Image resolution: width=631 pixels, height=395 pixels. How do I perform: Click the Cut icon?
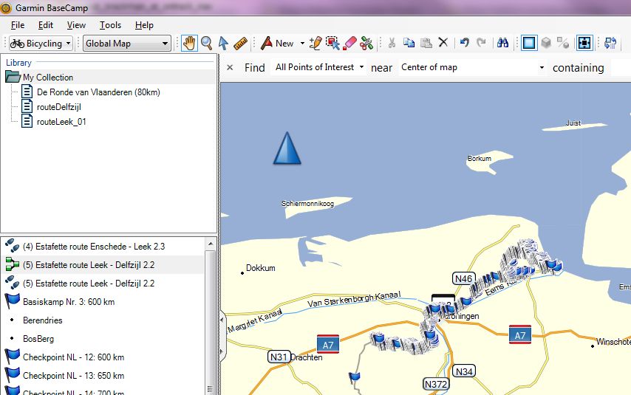[392, 43]
